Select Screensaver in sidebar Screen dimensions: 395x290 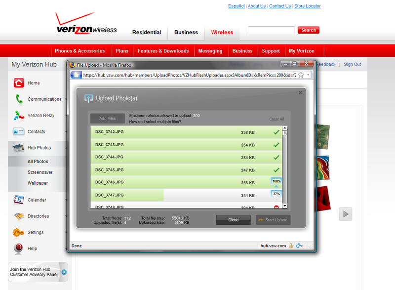tap(40, 172)
